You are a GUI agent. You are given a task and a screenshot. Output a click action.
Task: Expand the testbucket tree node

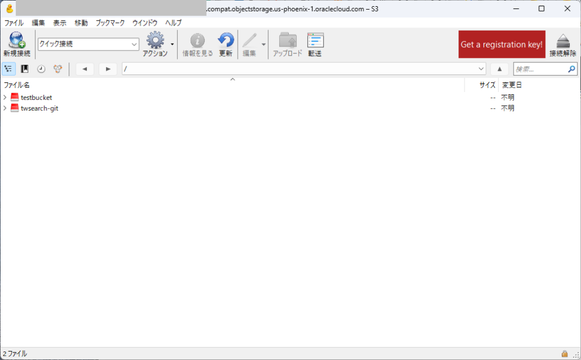coord(5,98)
